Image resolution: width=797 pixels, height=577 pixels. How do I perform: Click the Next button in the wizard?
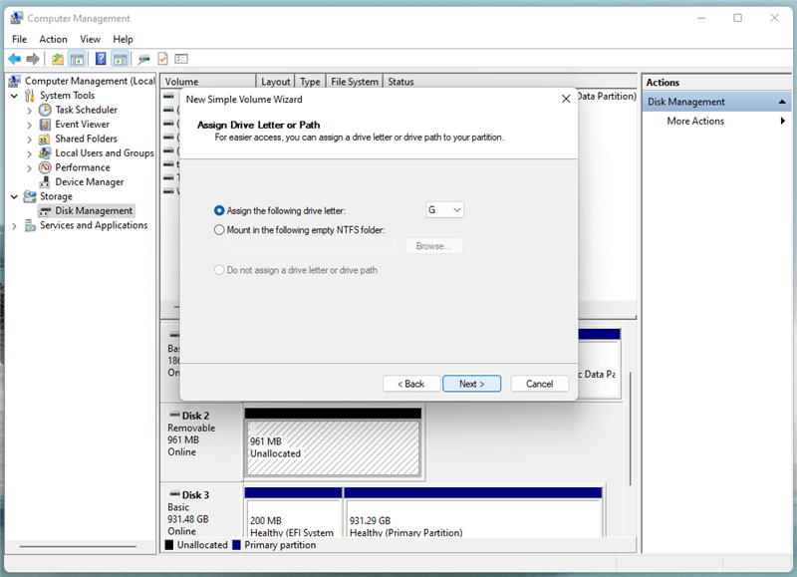tap(471, 384)
